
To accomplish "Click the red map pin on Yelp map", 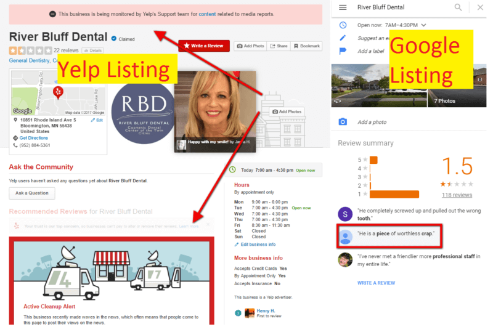I will tap(58, 92).
